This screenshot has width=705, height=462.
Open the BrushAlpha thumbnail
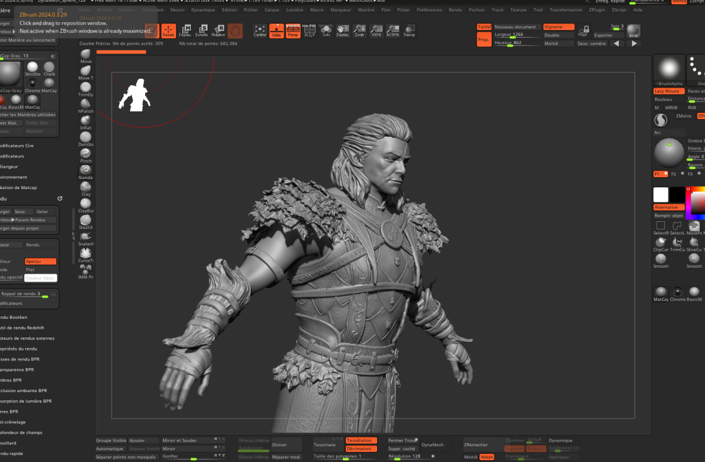pyautogui.click(x=669, y=70)
